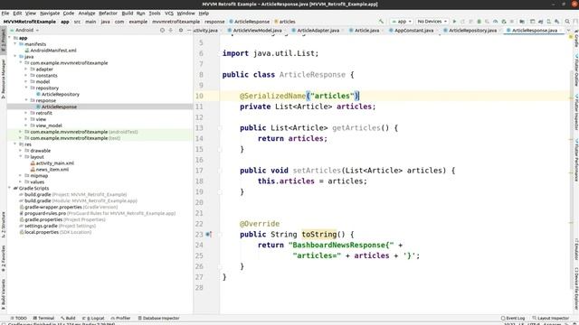Open the No Devices selector dropdown
The image size is (579, 325).
point(432,22)
